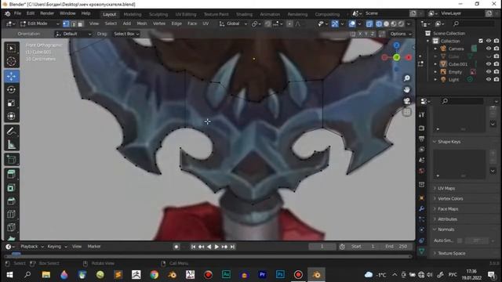This screenshot has width=502, height=282.
Task: Select the Add Cube tool
Action: [x=11, y=159]
